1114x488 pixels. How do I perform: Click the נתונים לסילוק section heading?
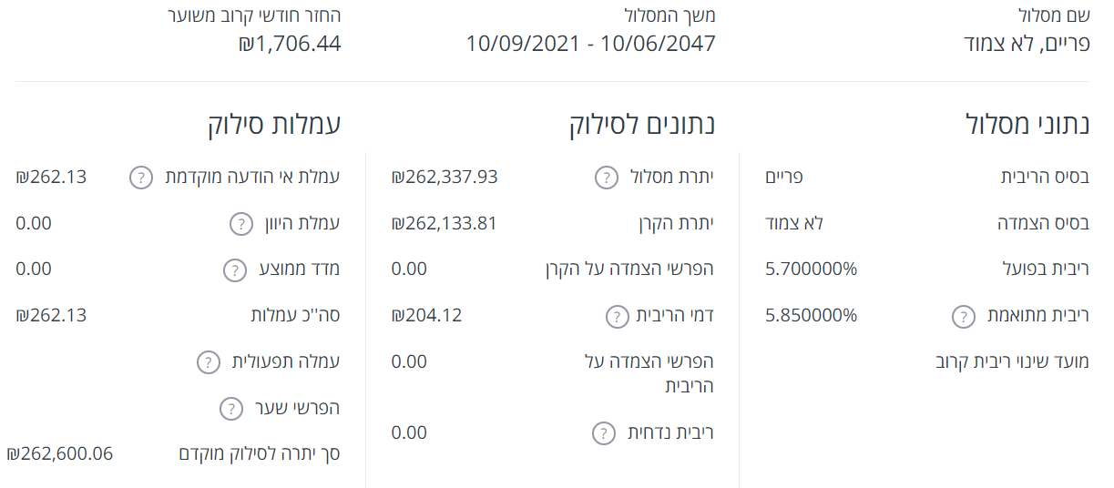642,125
